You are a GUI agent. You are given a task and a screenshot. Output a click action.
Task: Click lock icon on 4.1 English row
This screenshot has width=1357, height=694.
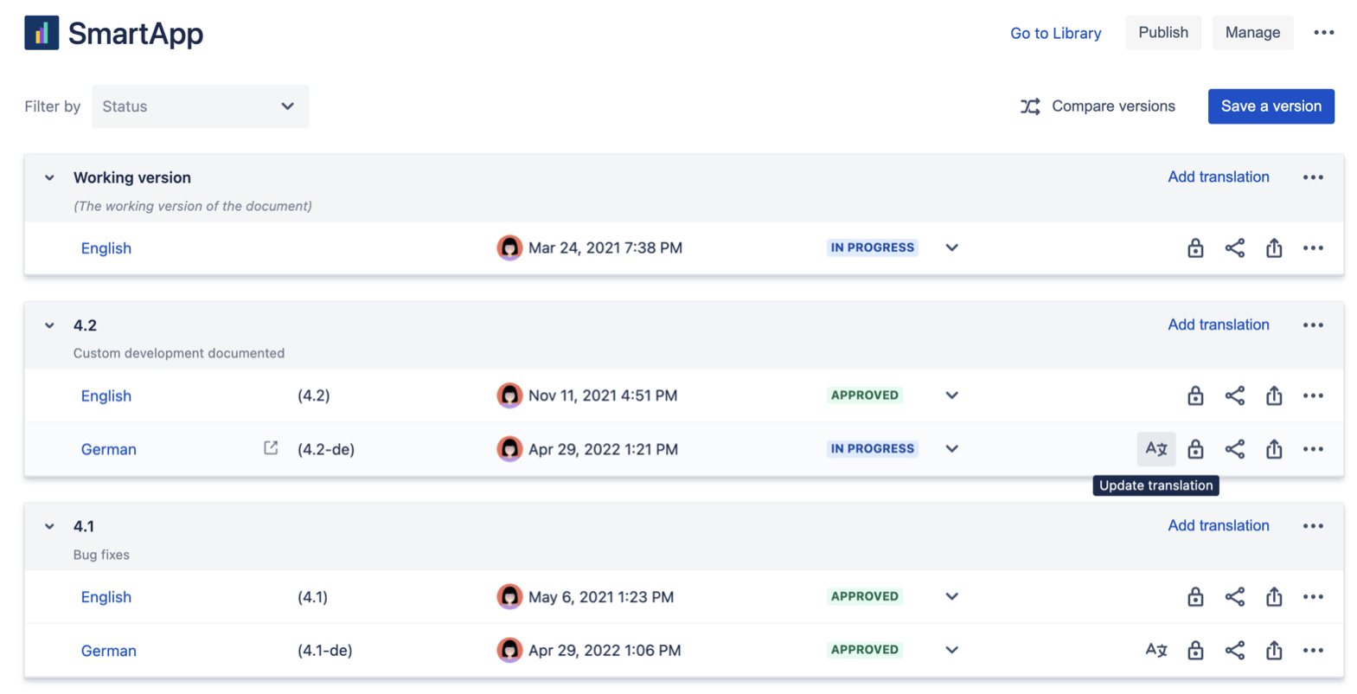(x=1194, y=597)
